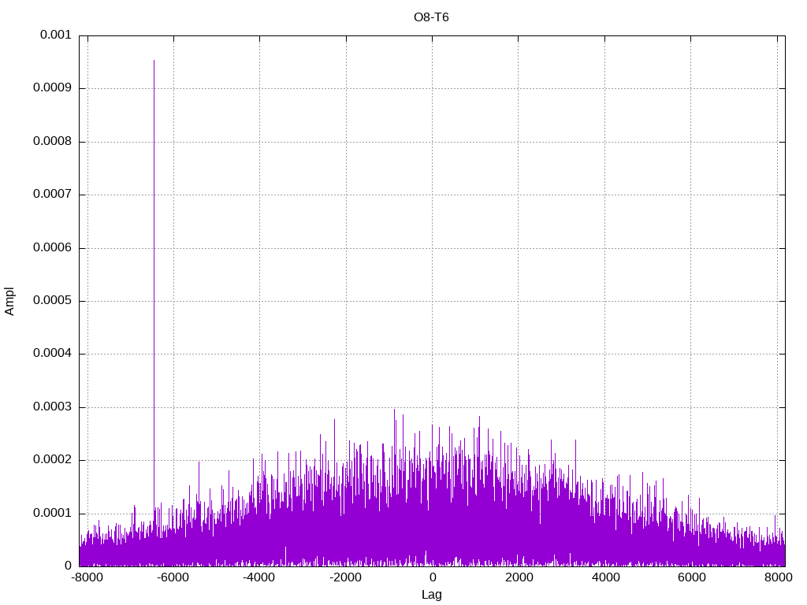Select the -6000 x-axis tick label

tap(173, 578)
